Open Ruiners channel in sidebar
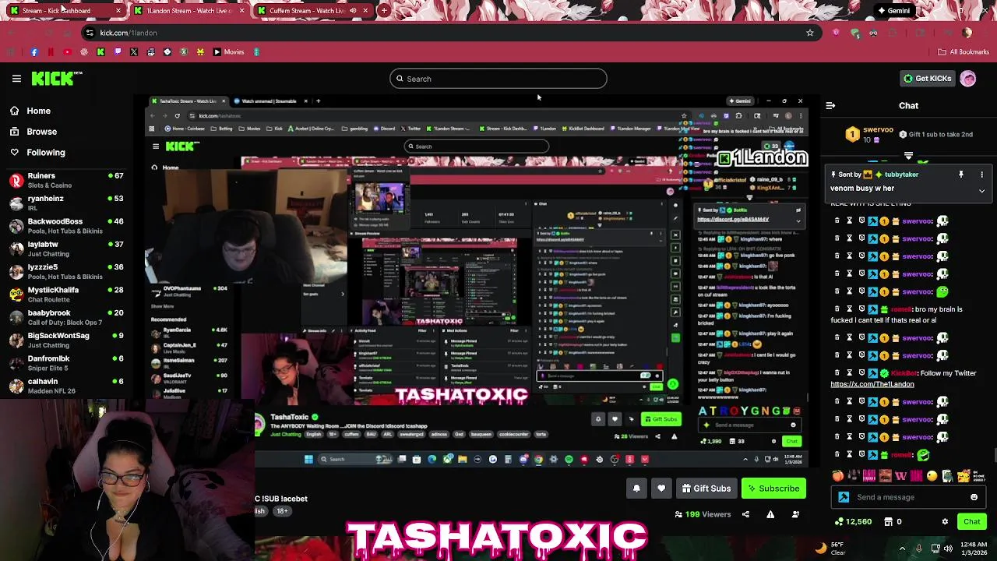The image size is (997, 561). (x=66, y=181)
